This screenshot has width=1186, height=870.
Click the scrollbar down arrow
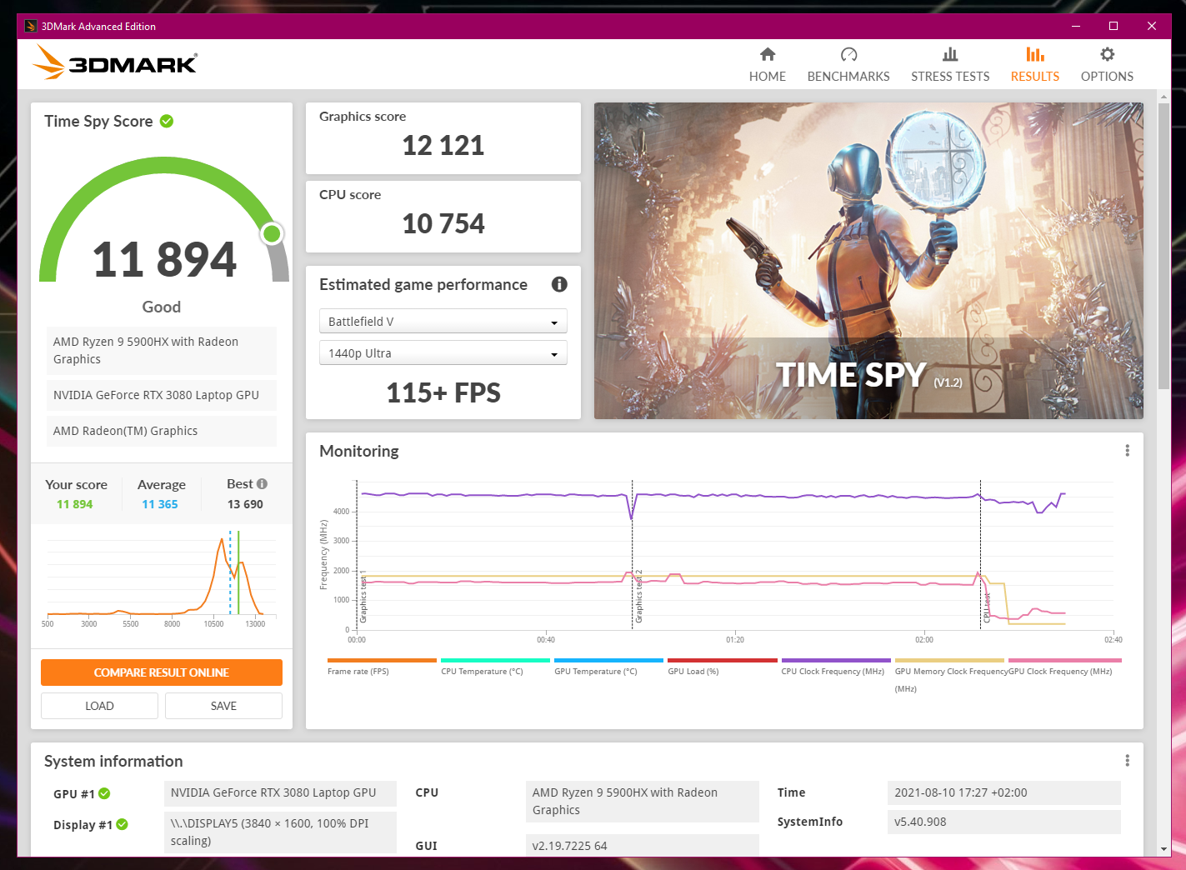coord(1163,849)
